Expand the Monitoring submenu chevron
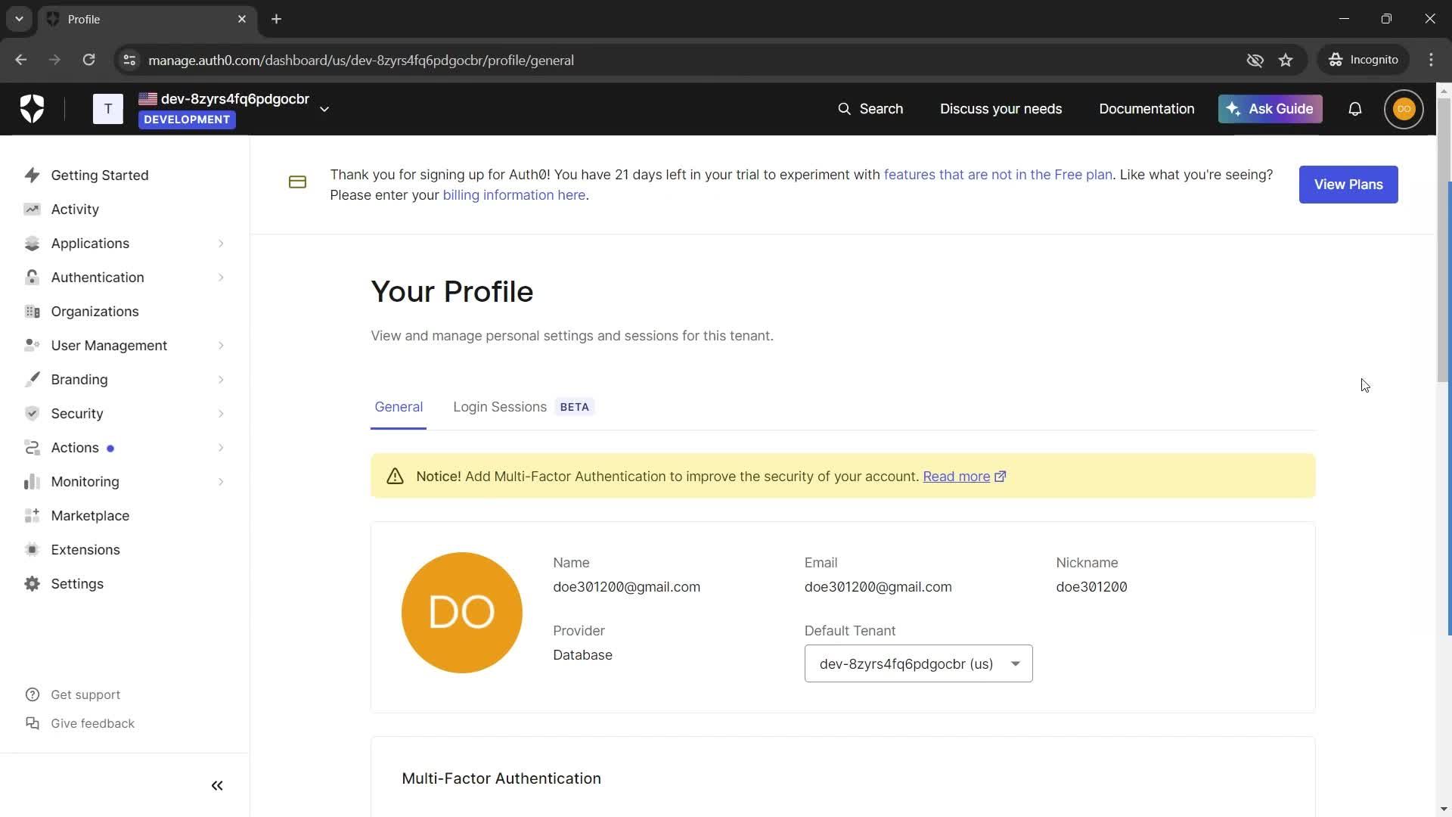 221,482
